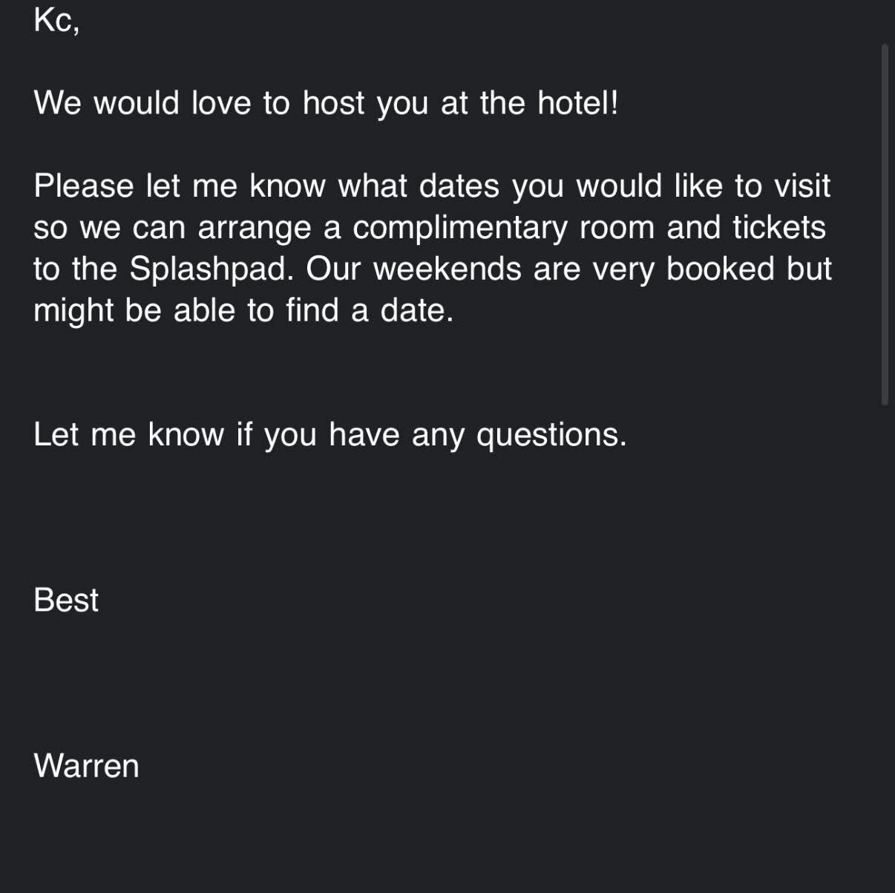
Task: Click the word "Please" in the message
Action: click(x=83, y=186)
